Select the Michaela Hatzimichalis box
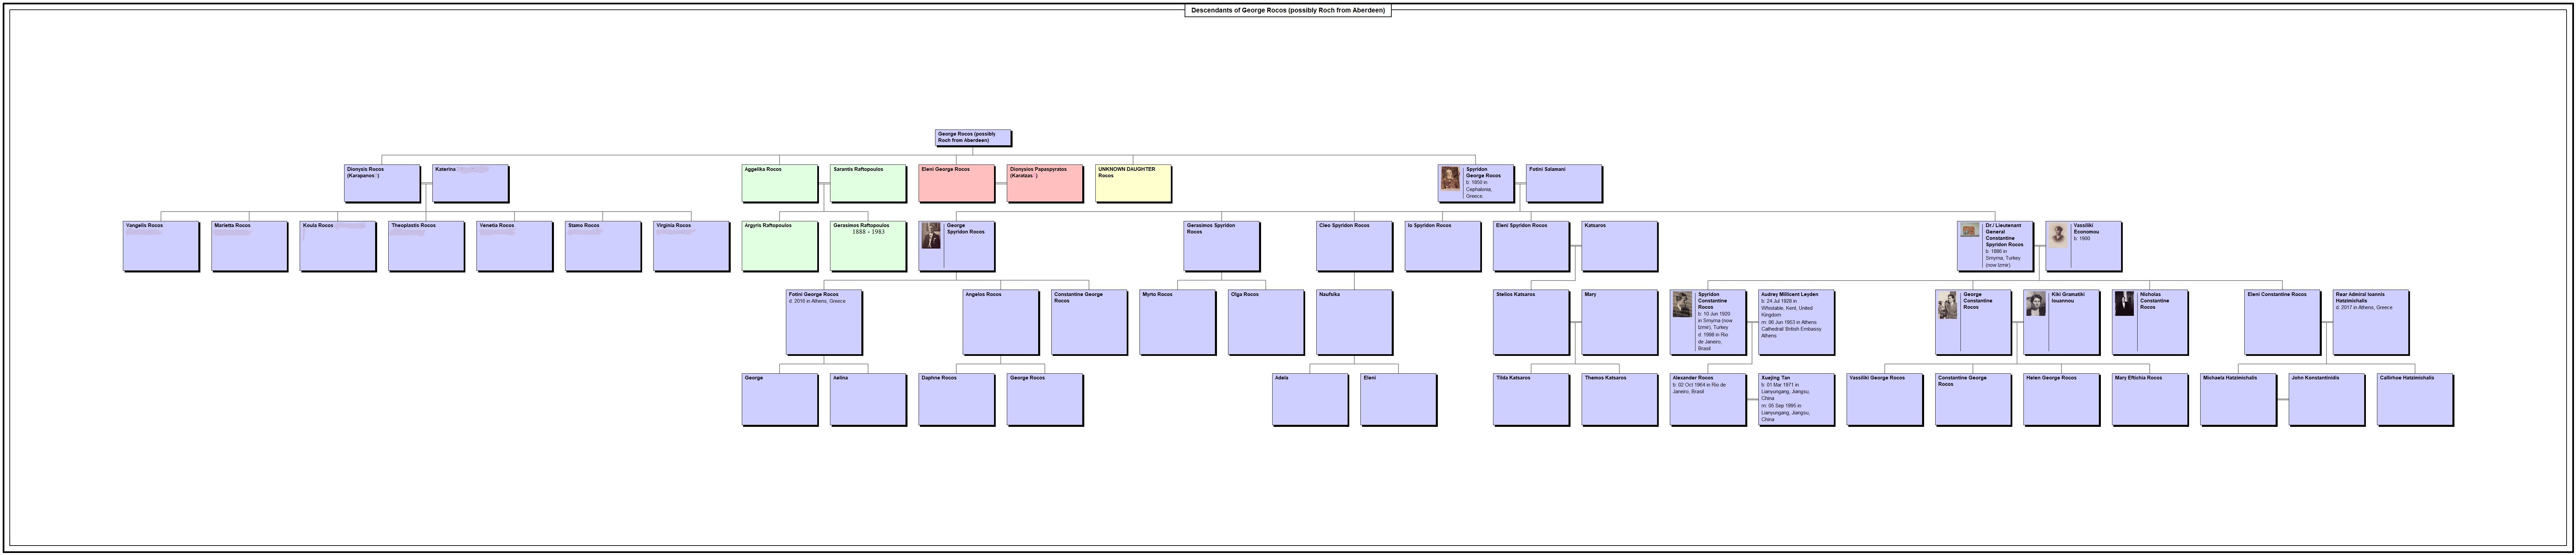The height and width of the screenshot is (555, 2576). 2238,399
